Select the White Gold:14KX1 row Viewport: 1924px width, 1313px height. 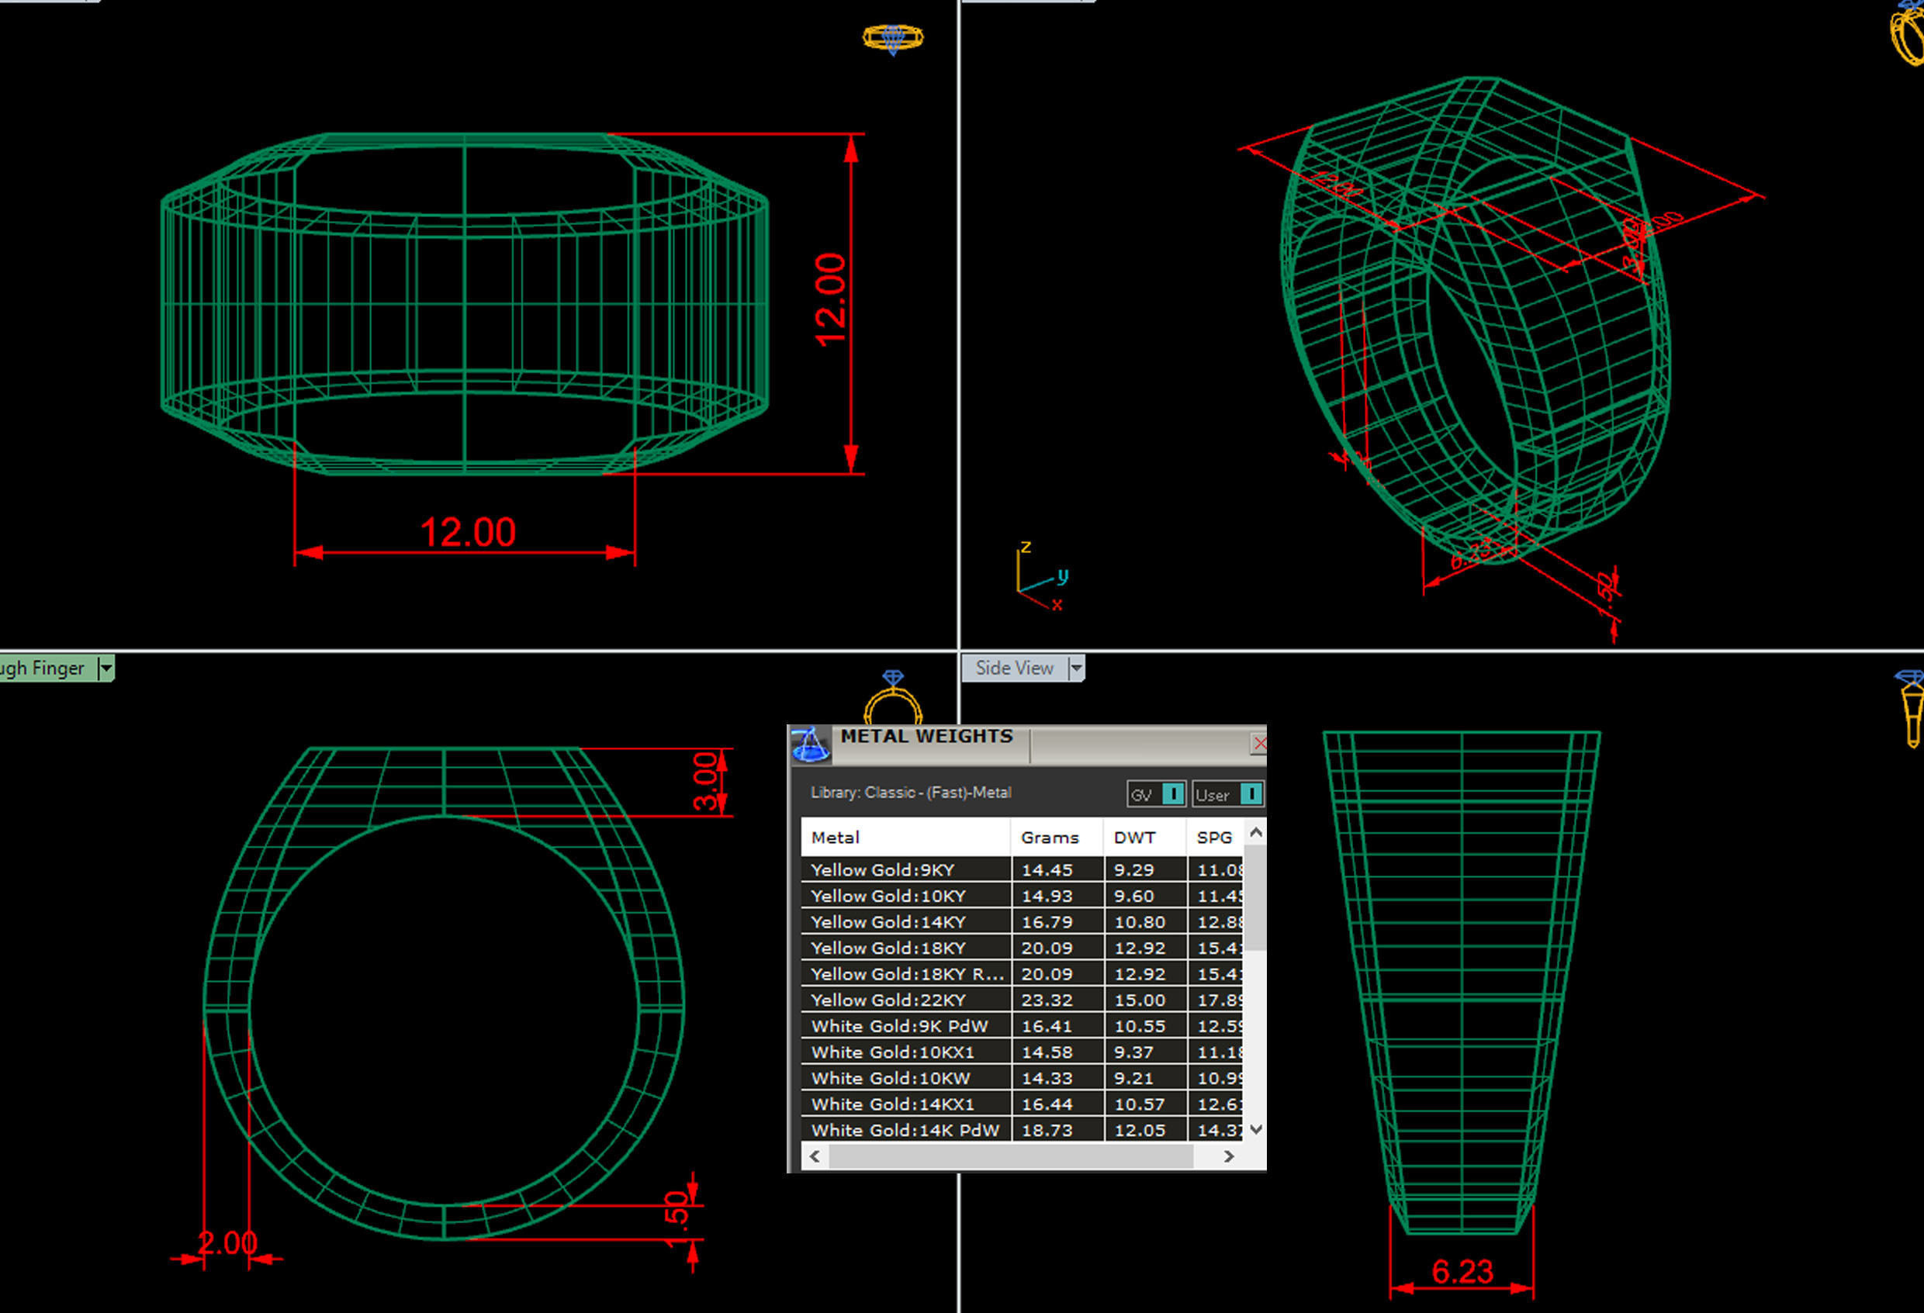point(1023,1104)
